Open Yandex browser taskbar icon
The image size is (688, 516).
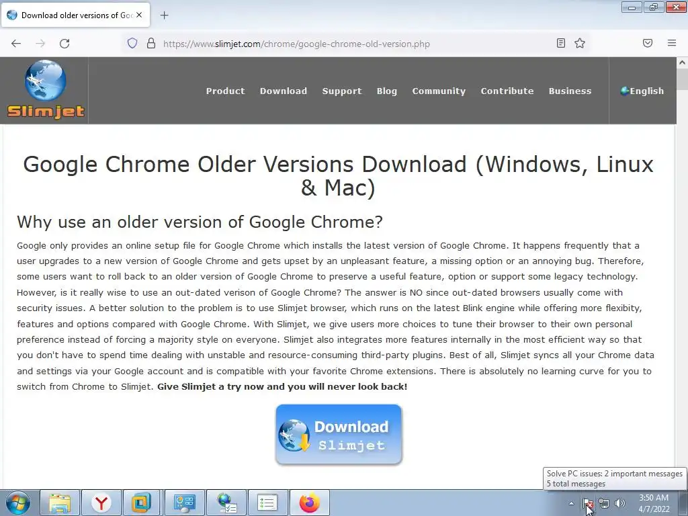point(101,503)
